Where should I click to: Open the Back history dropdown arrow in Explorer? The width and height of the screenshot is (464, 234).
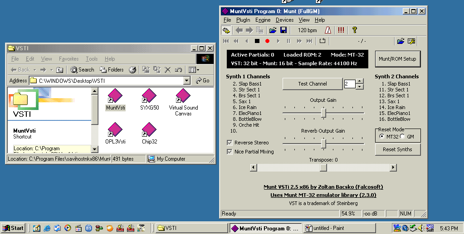pos(34,70)
